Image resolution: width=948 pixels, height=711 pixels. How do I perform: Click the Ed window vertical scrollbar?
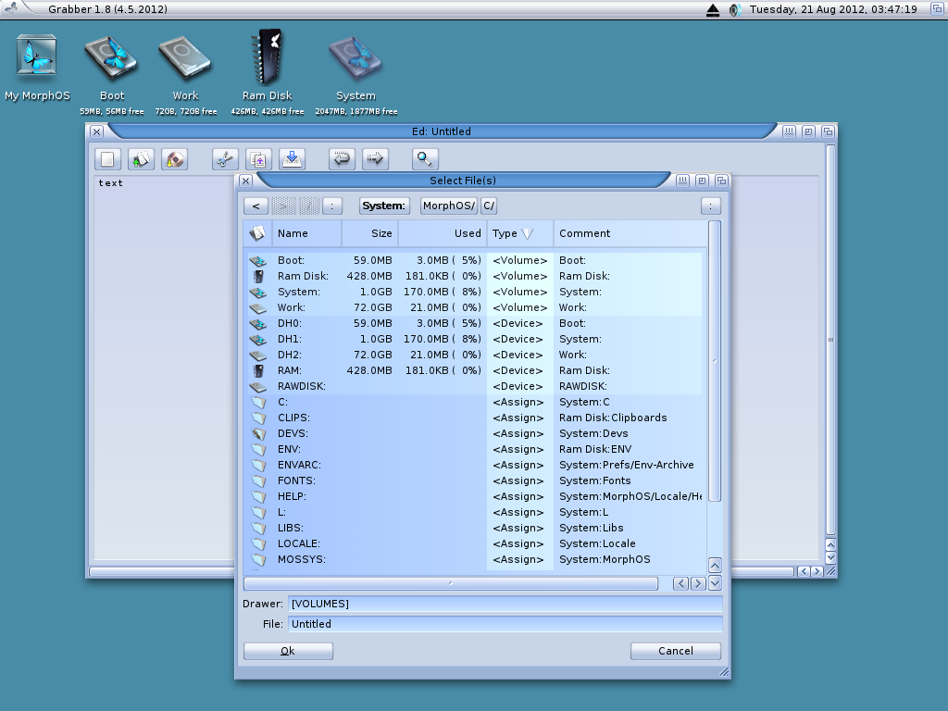830,340
